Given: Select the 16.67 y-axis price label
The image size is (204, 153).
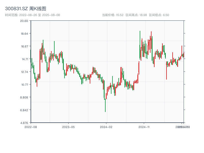Looking at the screenshot, I should click(x=24, y=46).
